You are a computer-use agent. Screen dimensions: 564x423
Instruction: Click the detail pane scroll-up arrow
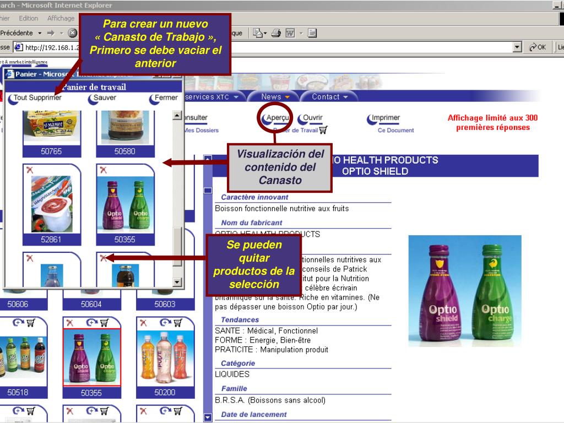click(208, 159)
